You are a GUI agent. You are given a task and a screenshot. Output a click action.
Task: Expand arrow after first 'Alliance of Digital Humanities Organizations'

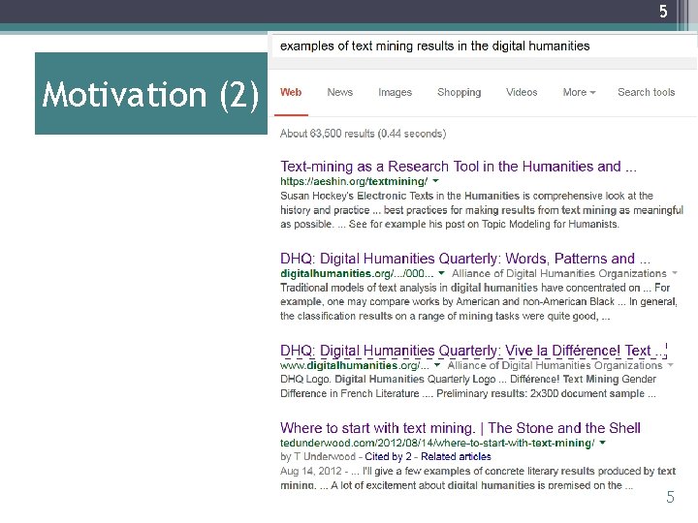coord(675,273)
